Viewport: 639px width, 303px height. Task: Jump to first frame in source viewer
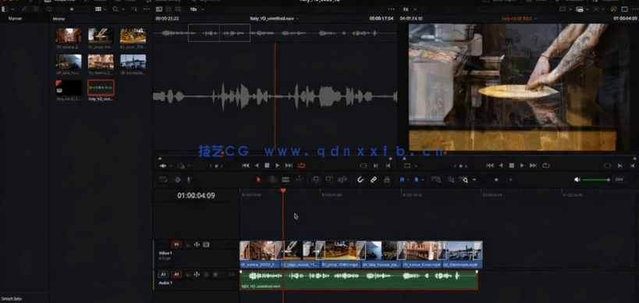pyautogui.click(x=245, y=165)
